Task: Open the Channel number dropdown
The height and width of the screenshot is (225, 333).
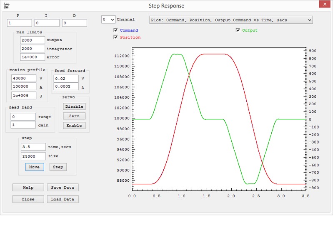Action: (108, 20)
